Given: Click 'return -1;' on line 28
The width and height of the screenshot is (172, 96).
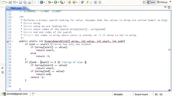Looking at the screenshot, I should tap(43, 56).
